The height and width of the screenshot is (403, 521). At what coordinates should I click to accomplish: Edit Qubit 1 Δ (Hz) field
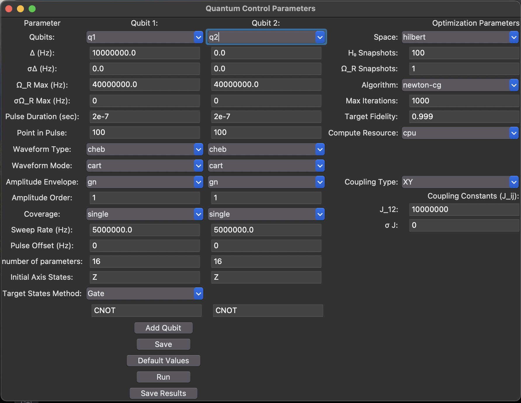(x=145, y=53)
